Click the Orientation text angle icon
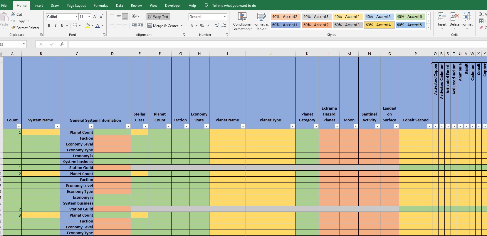This screenshot has width=487, height=236. point(134,16)
